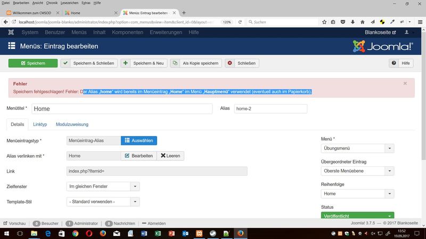
Task: Dismiss the Fehler alert with the X
Action: 405,83
